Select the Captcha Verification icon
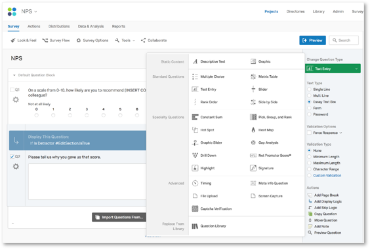This screenshot has height=249, width=370. coord(195,208)
